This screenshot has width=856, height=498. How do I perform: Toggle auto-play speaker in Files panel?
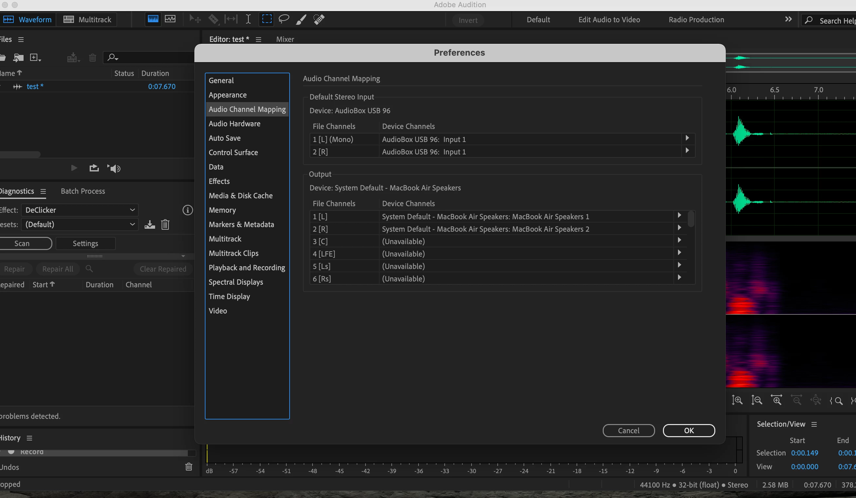point(114,168)
